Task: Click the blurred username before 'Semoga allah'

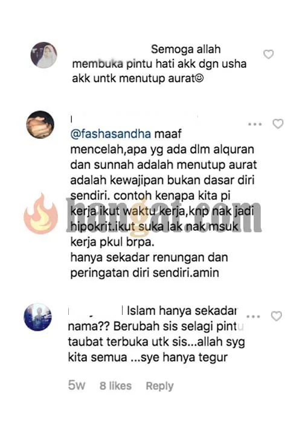Action: [x=111, y=50]
